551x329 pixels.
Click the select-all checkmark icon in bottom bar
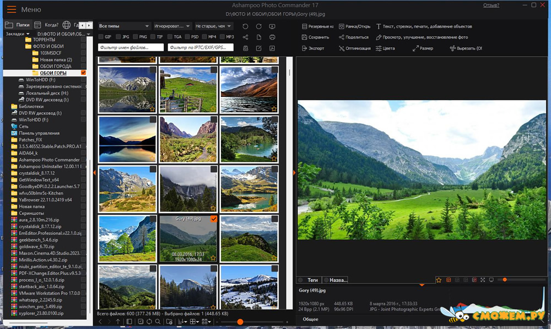pos(141,321)
